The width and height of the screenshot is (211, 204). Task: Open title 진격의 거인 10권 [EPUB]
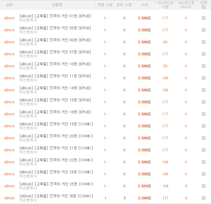55,64
